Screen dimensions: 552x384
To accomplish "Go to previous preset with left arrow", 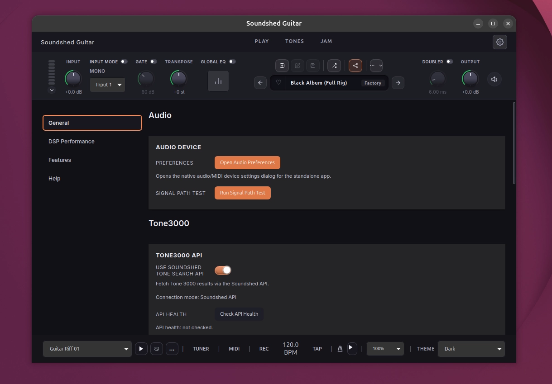I will coord(260,83).
